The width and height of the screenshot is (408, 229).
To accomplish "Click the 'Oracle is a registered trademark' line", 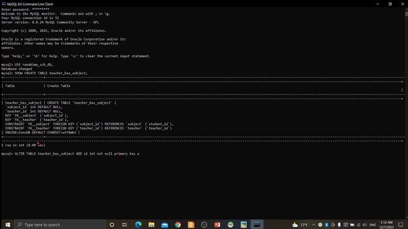I will tap(64, 39).
